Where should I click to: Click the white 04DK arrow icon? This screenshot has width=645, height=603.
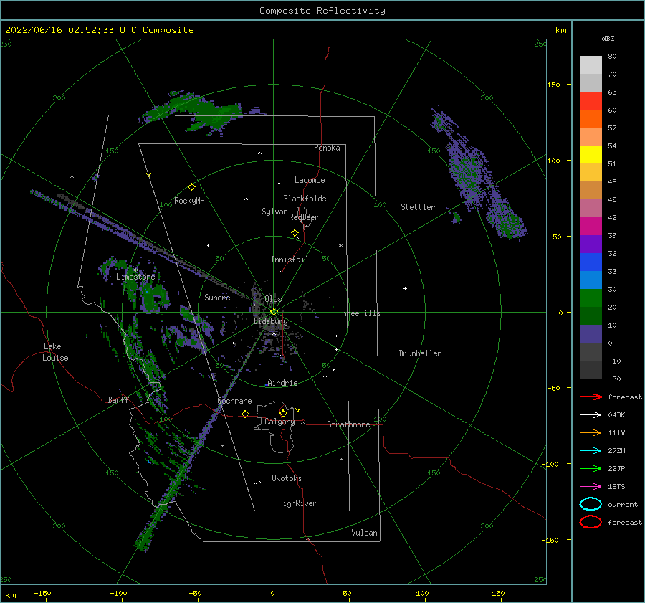coord(591,414)
